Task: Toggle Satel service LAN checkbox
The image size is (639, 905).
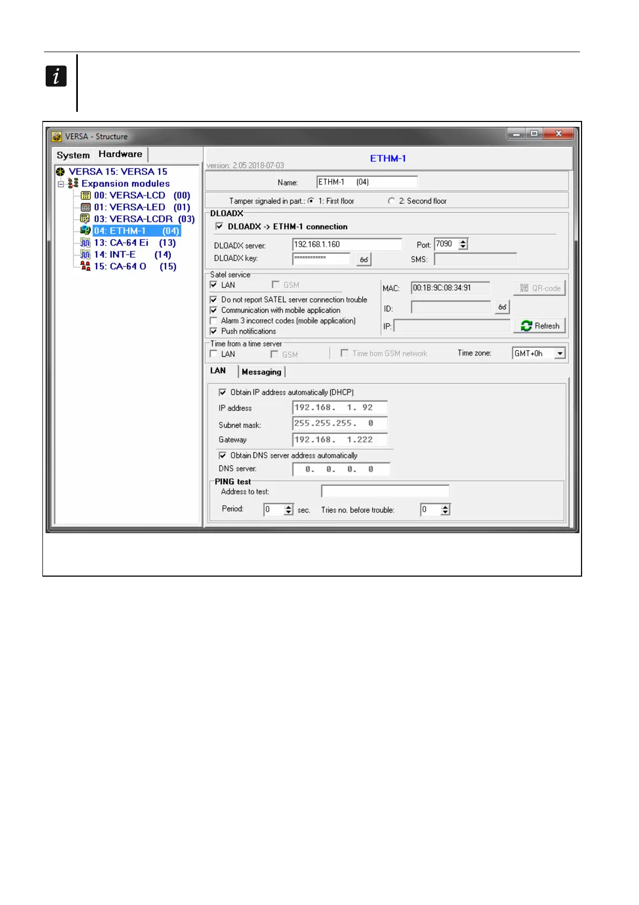Action: click(214, 285)
